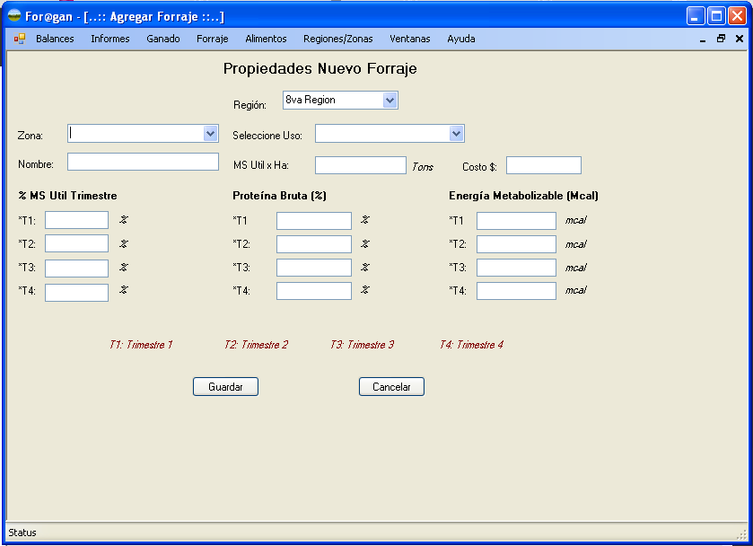Open the Seleccione Uso dropdown list
This screenshot has width=753, height=546.
456,134
